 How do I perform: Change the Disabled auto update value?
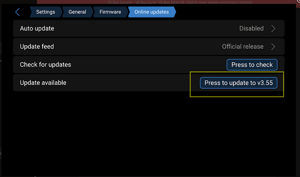(251, 29)
